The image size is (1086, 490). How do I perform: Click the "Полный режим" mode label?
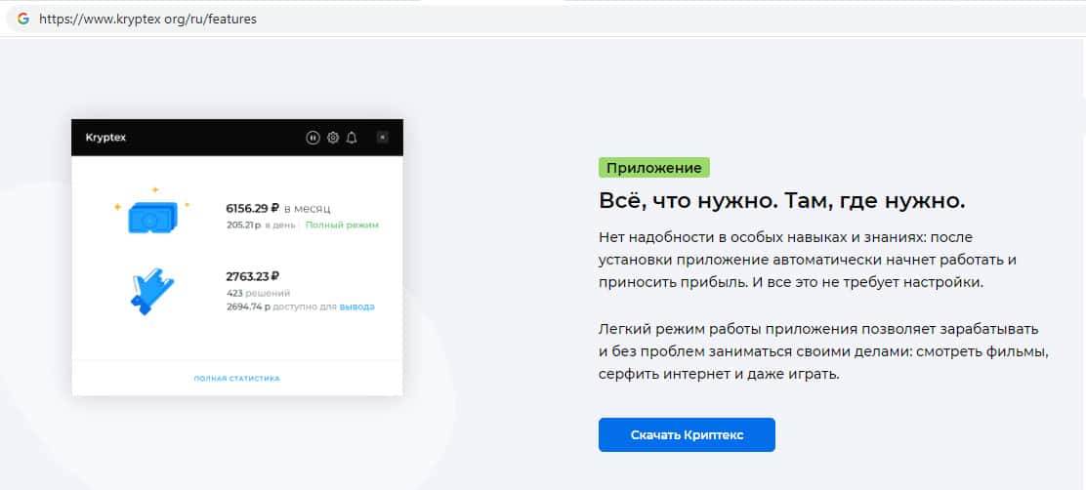(x=342, y=225)
